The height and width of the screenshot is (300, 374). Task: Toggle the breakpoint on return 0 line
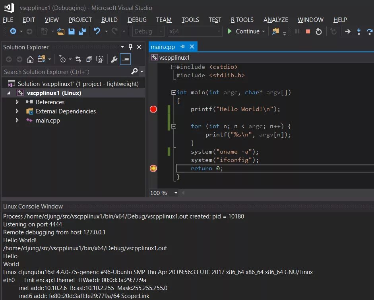click(153, 168)
